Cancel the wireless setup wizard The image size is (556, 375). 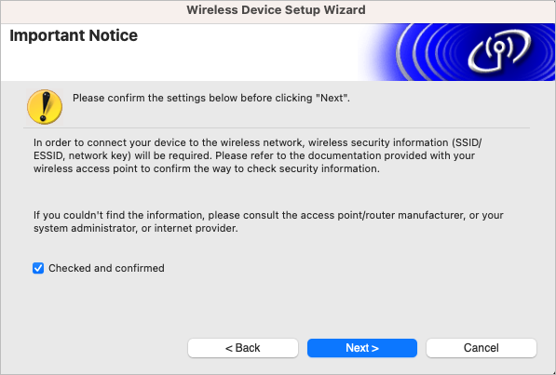pos(481,348)
